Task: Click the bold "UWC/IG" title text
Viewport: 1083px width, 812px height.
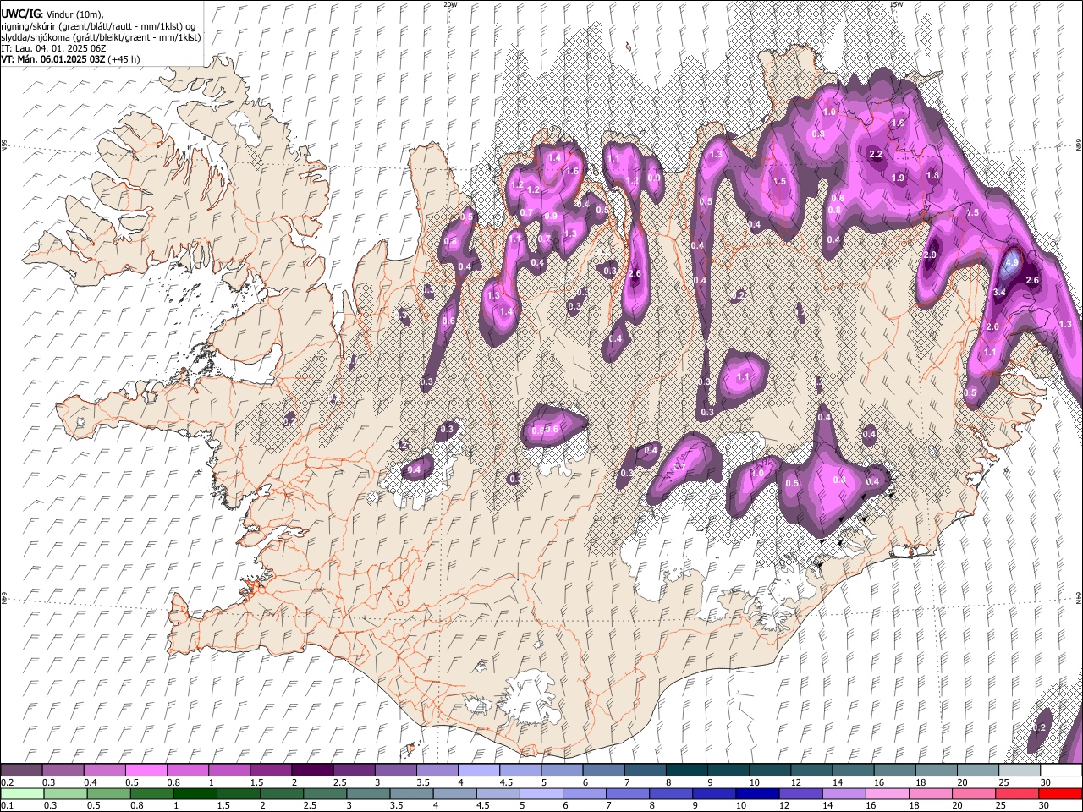Action: pos(20,14)
